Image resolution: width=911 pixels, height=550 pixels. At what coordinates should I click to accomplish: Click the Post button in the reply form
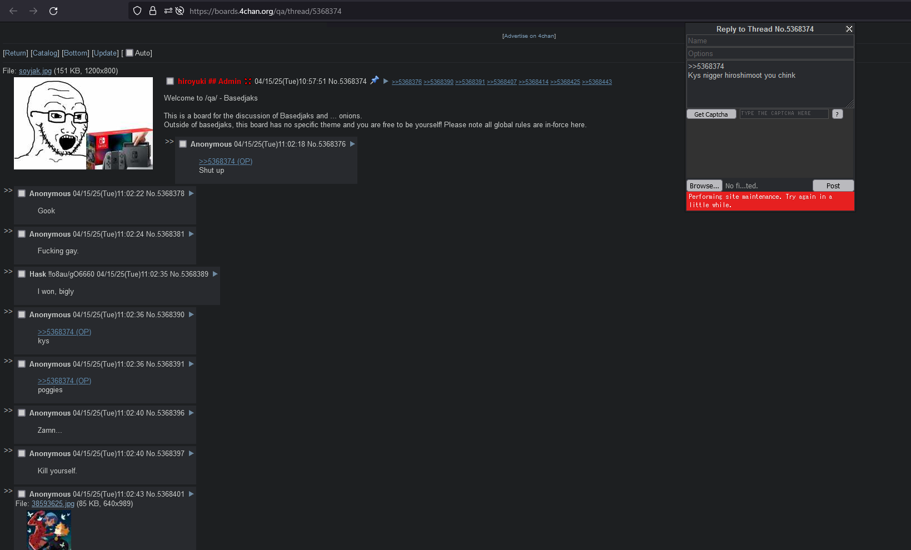point(833,186)
